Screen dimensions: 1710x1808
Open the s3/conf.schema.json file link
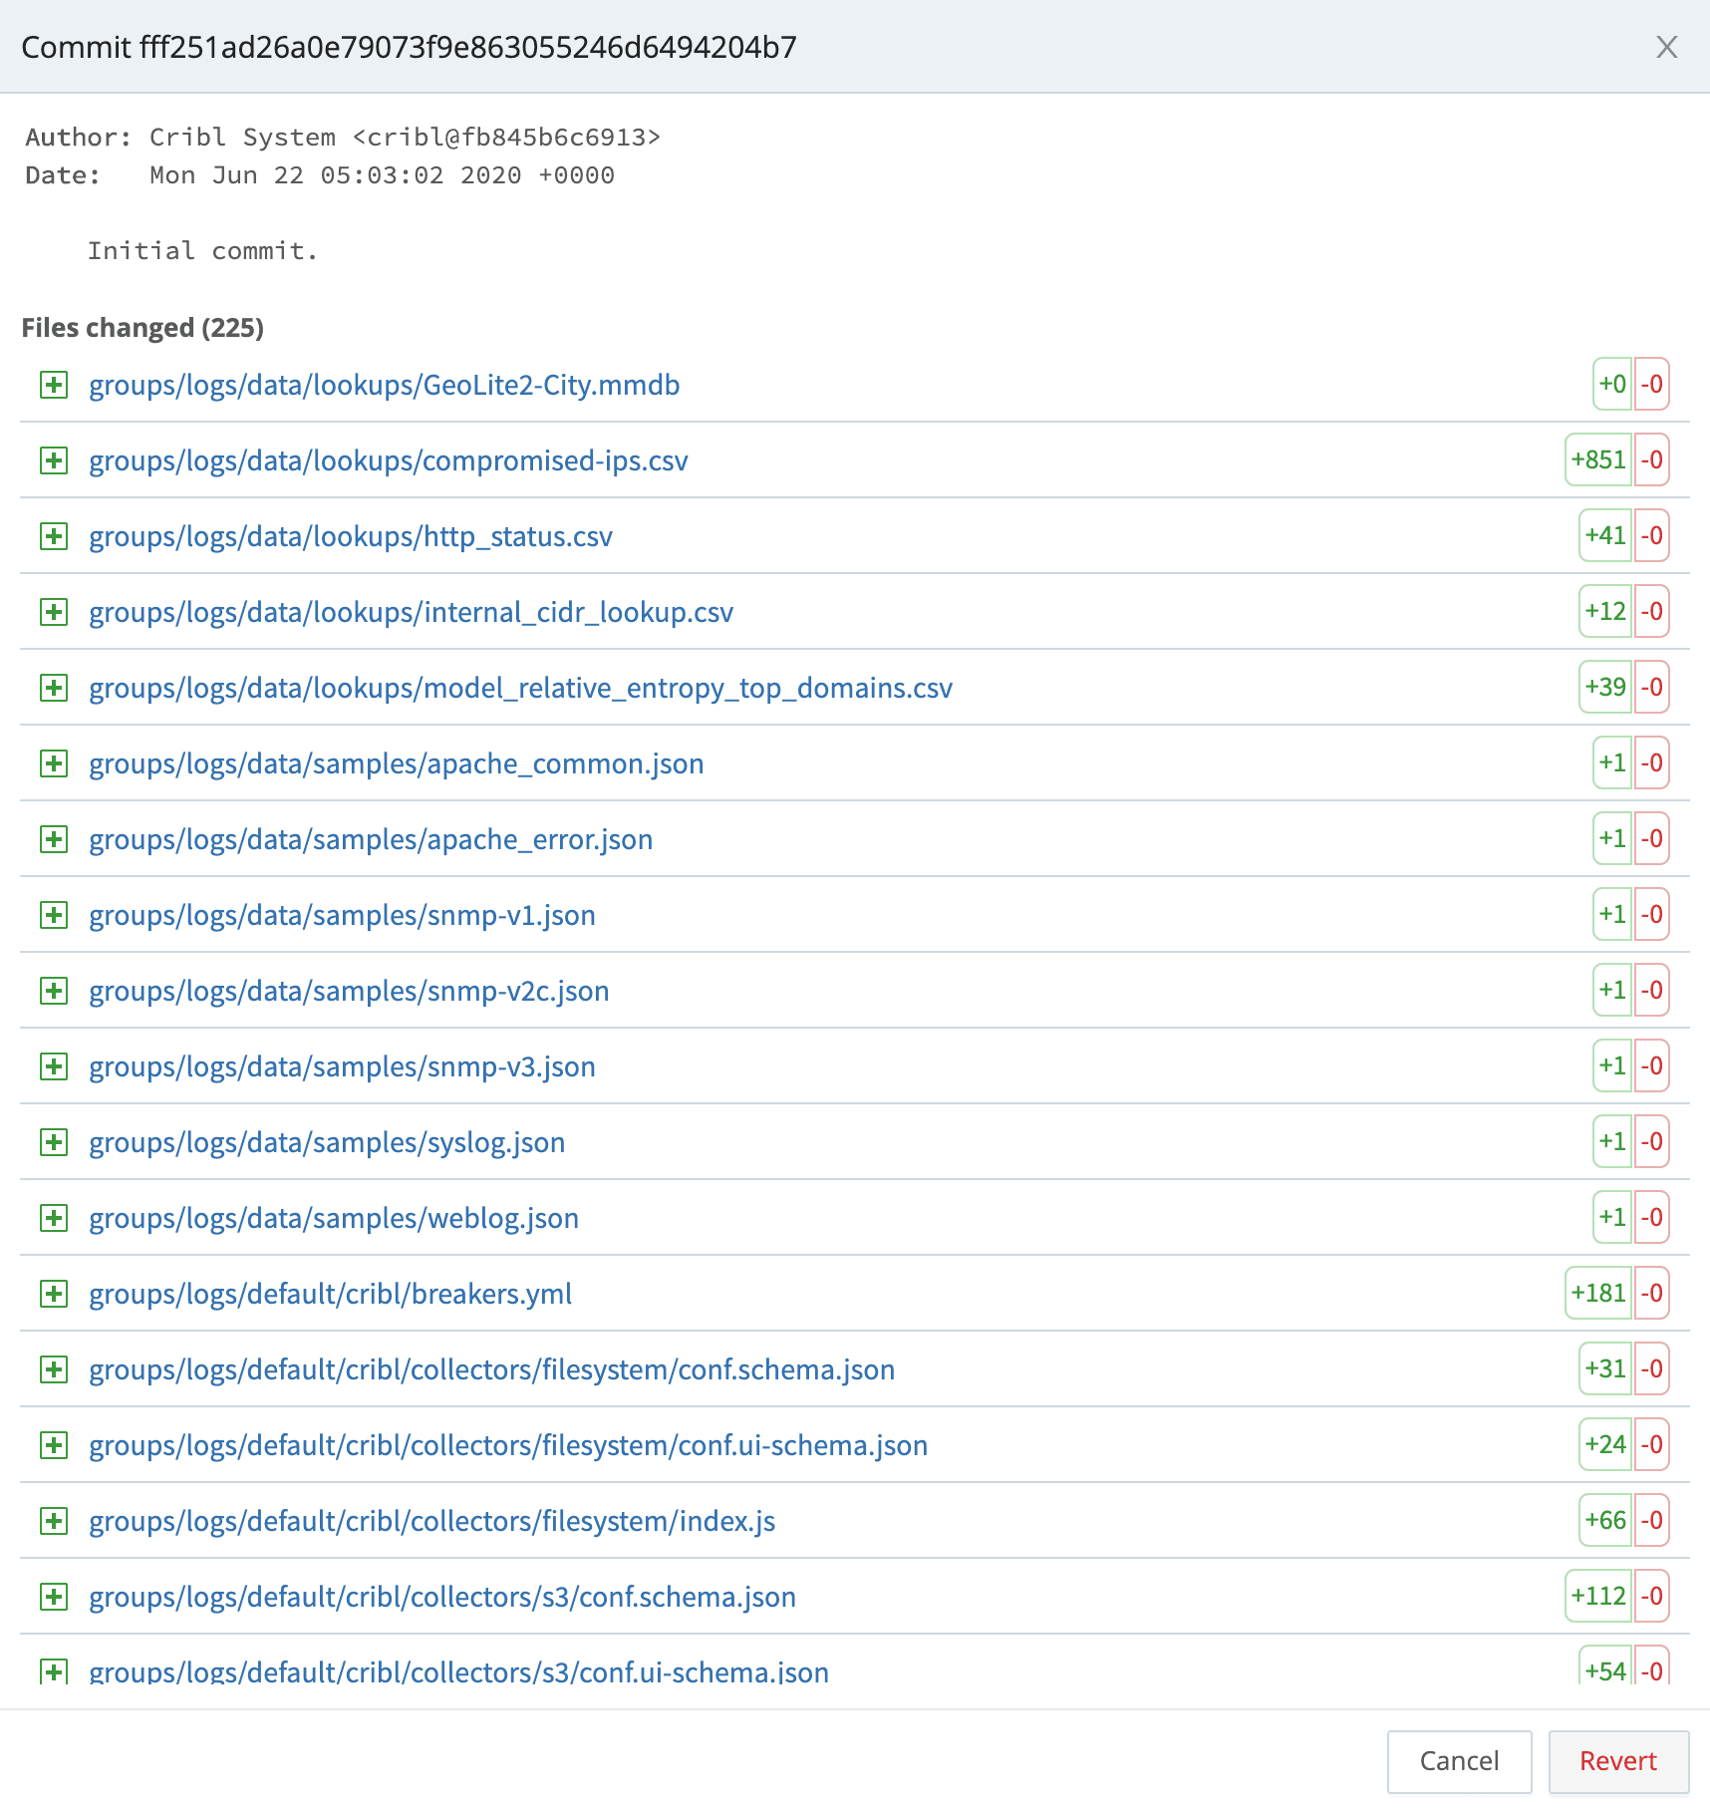(x=442, y=1597)
